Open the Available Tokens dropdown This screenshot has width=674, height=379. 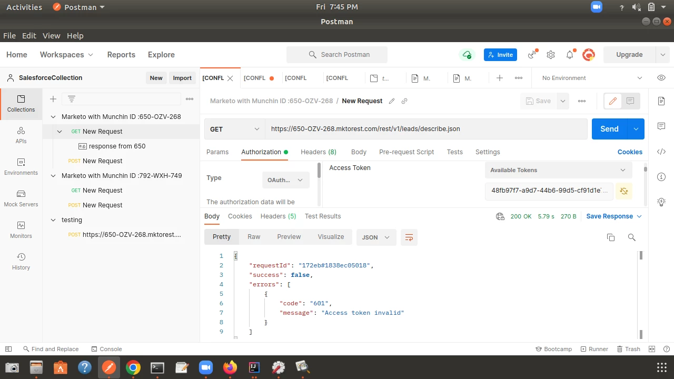558,170
